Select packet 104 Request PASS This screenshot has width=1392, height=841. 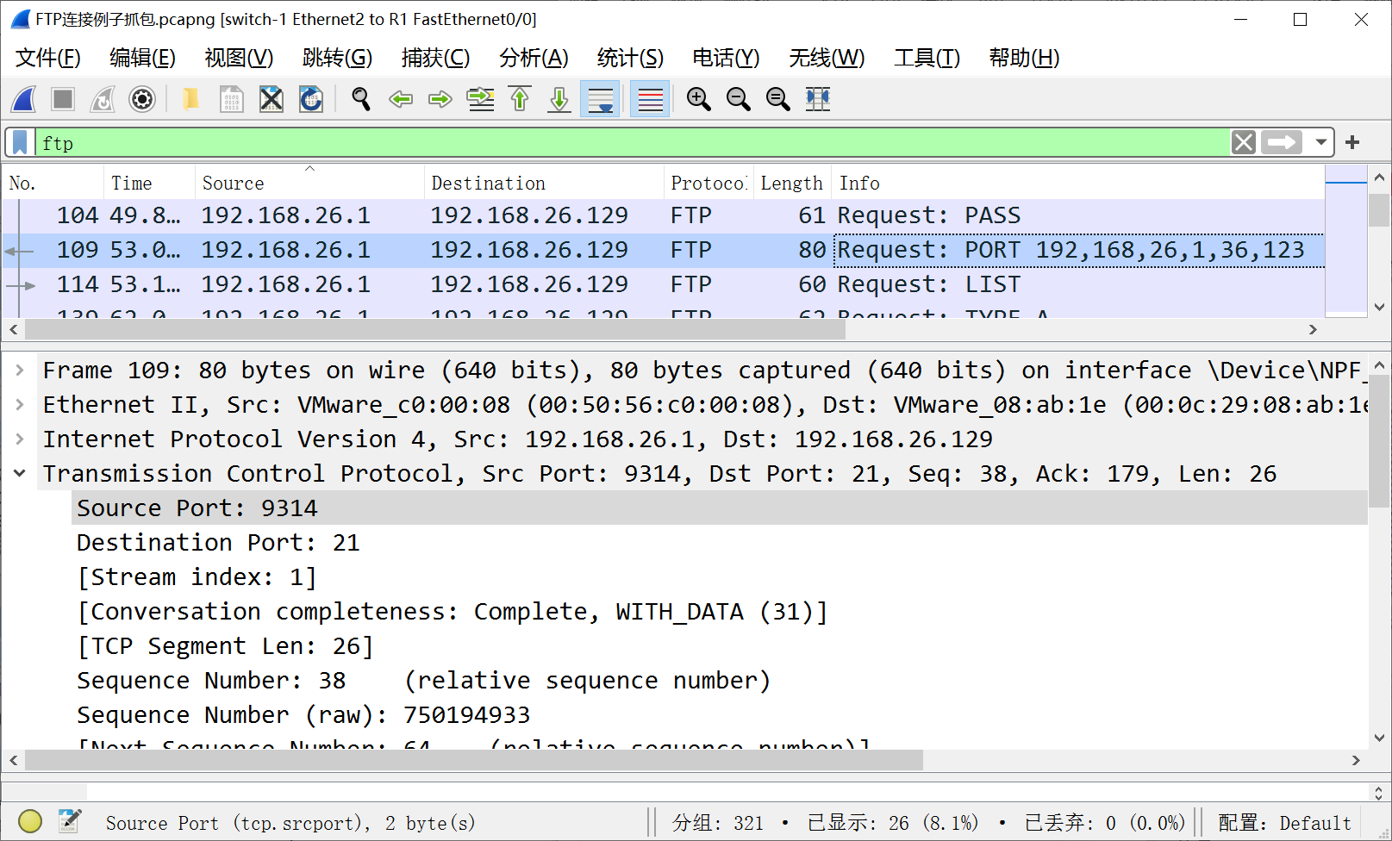click(x=663, y=215)
